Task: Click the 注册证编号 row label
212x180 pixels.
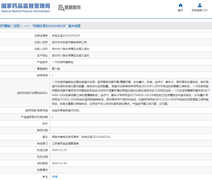Action: click(41, 36)
